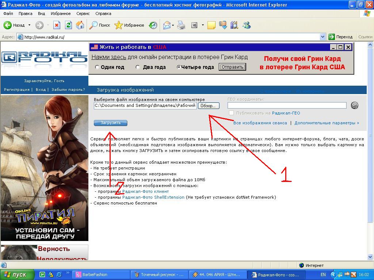Expand Дополнительные параметры » link
Screen dimensions: 374x280
[327, 123]
